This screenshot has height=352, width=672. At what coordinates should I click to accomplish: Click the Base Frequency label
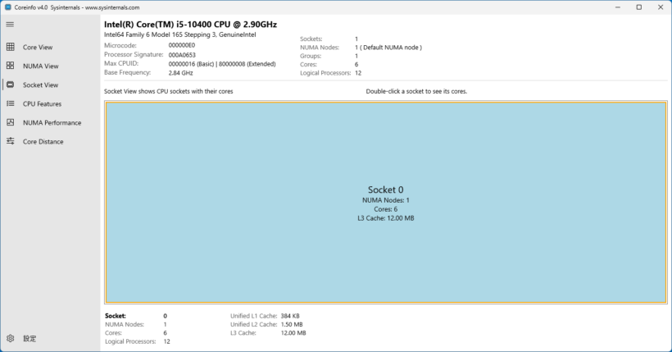click(127, 72)
